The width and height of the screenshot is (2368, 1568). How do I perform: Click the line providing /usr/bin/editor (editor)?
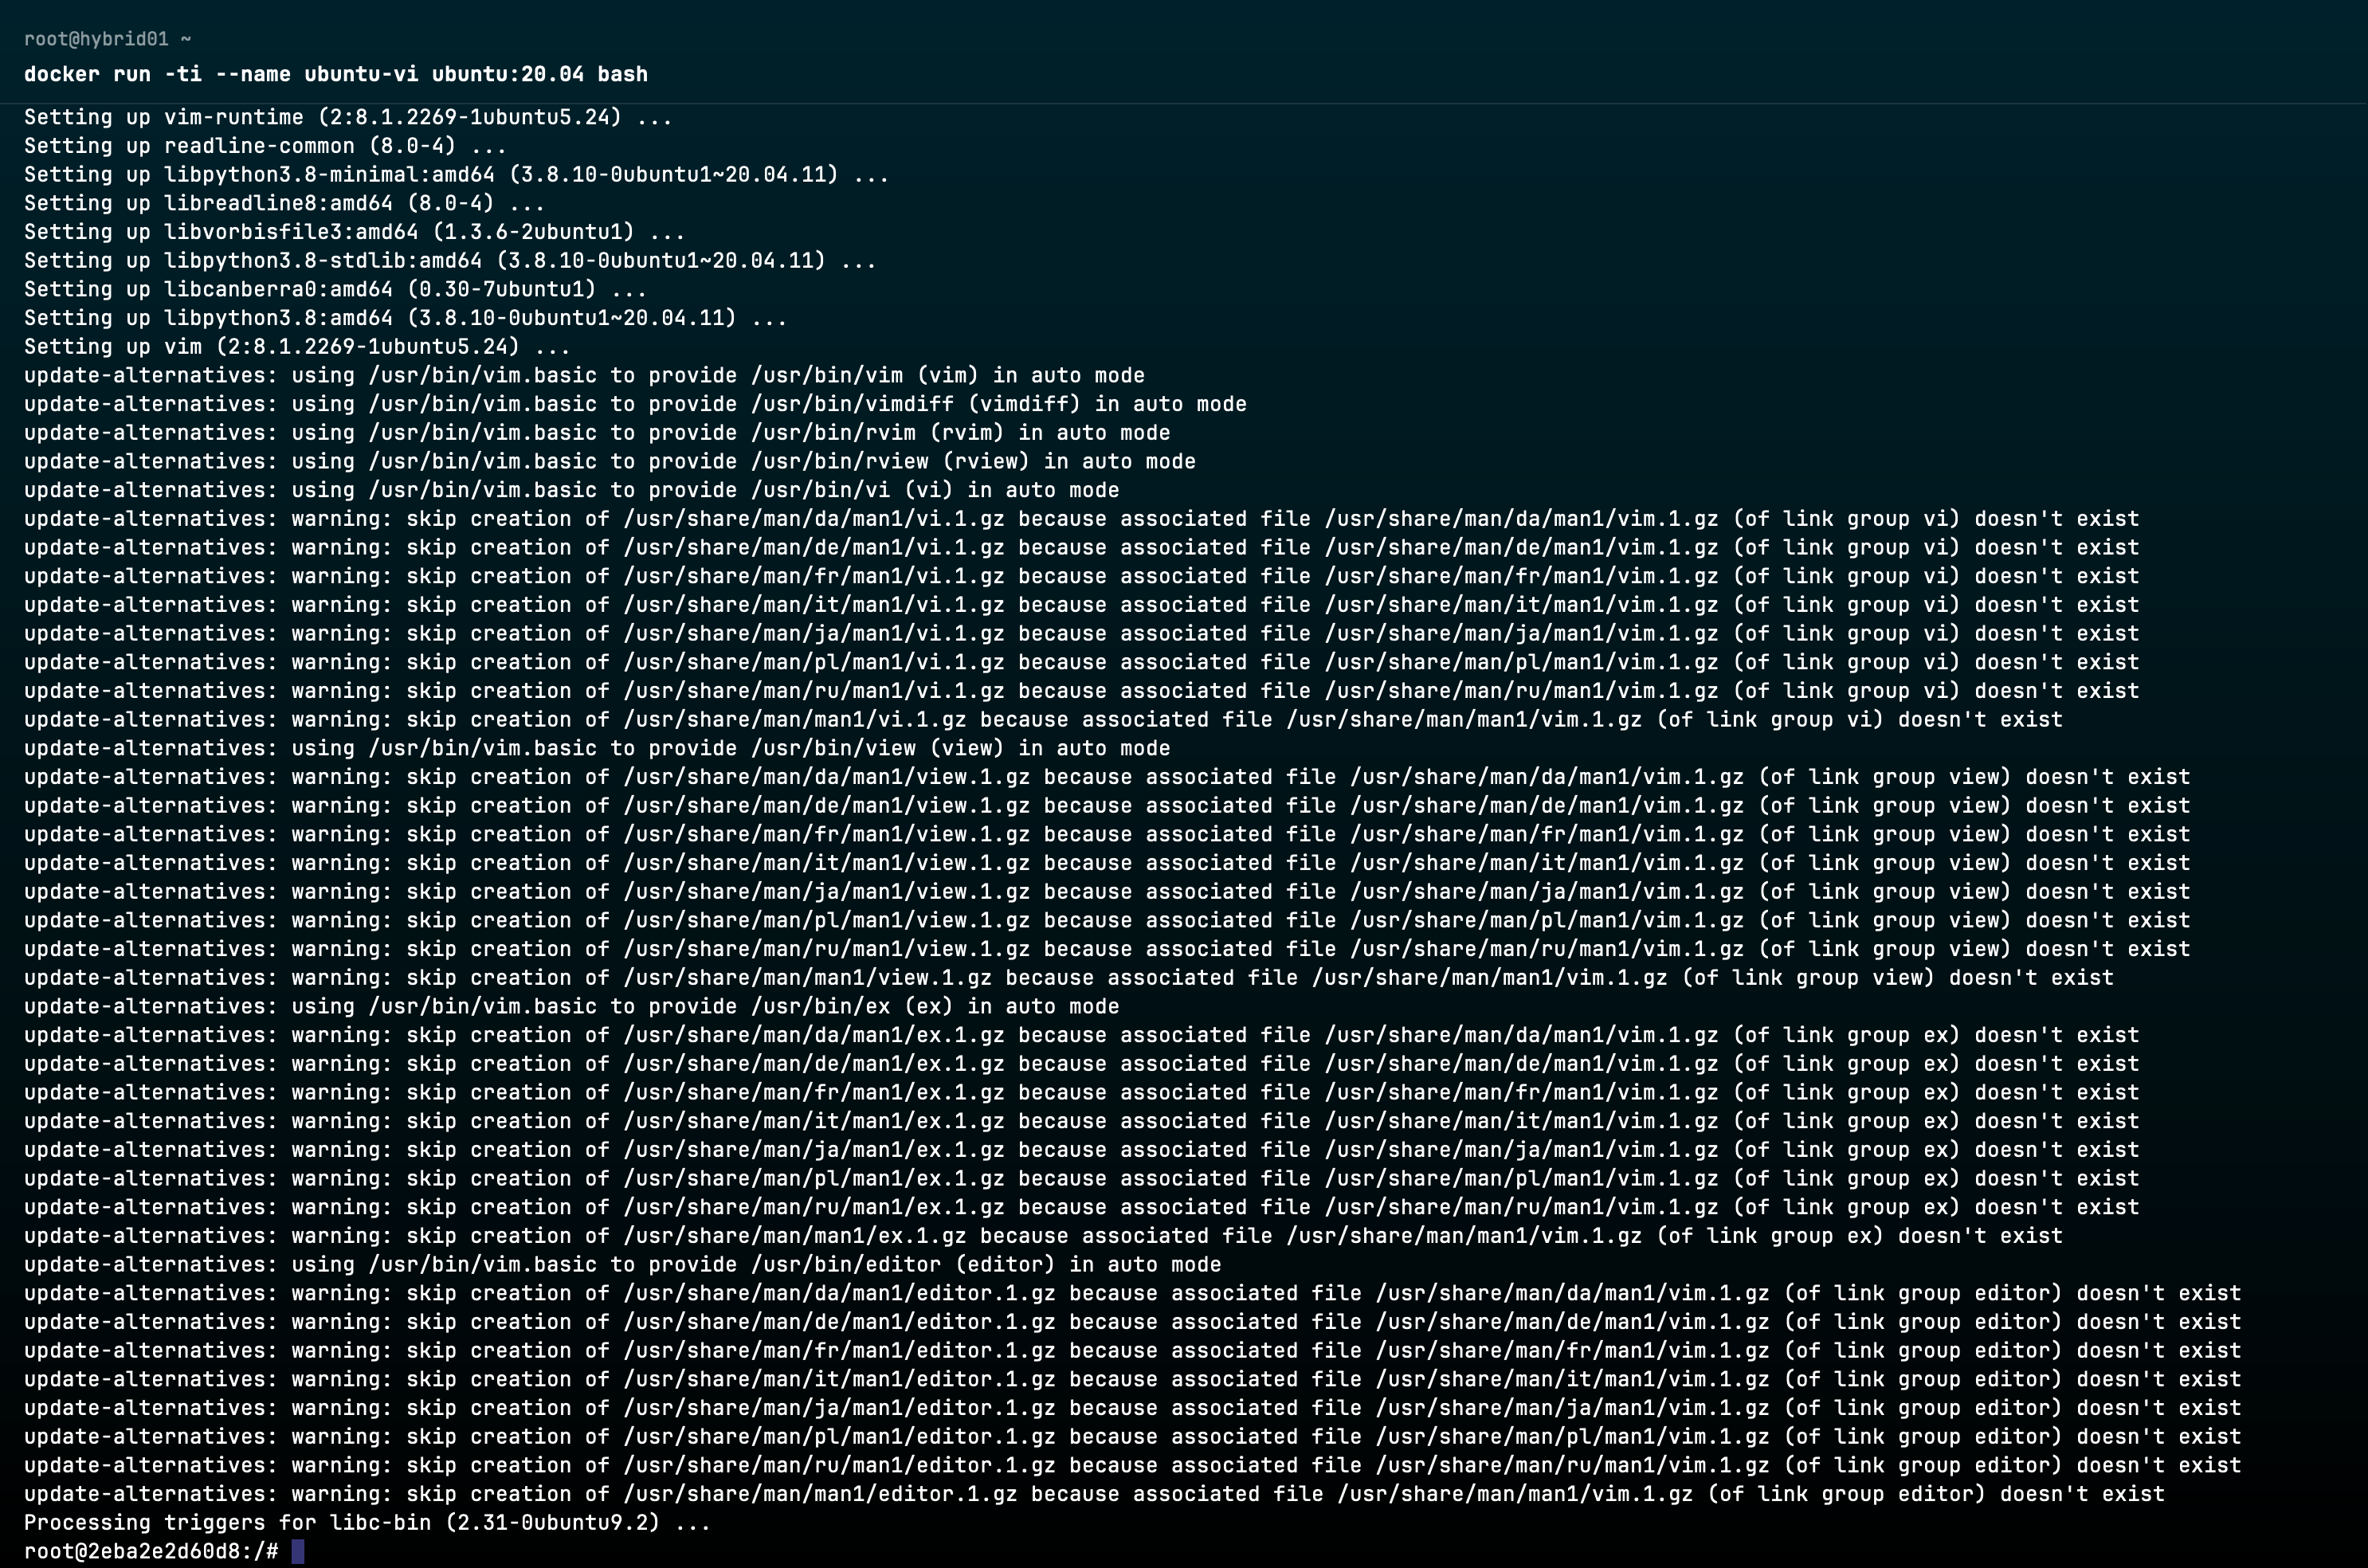point(622,1264)
